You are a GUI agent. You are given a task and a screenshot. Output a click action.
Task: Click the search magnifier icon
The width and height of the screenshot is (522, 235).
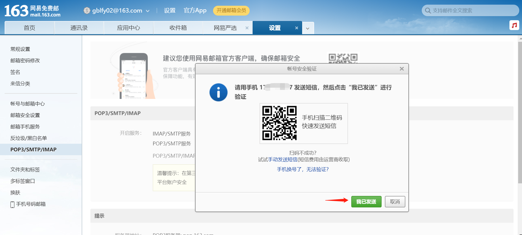[428, 11]
